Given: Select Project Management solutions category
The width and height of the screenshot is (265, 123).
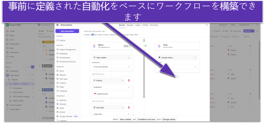Looking at the screenshot, I should (66, 49).
